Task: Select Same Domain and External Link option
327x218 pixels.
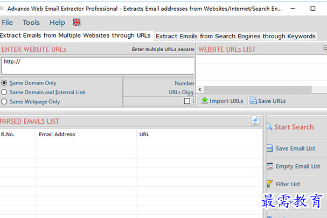Action: (44, 92)
